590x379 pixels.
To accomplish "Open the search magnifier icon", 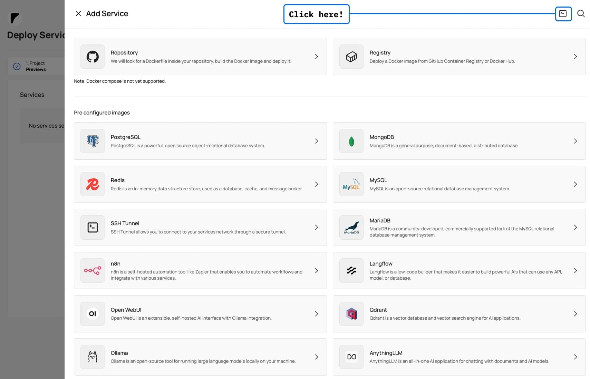I will (581, 13).
